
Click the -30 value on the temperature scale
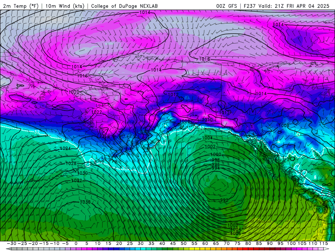click(12, 243)
